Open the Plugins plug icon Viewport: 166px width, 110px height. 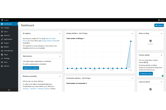coord(2,43)
